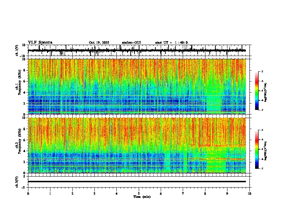The image size is (281, 217).
Task: Click the ch.2 frequency axis 2 tick label
Action: coord(25,162)
